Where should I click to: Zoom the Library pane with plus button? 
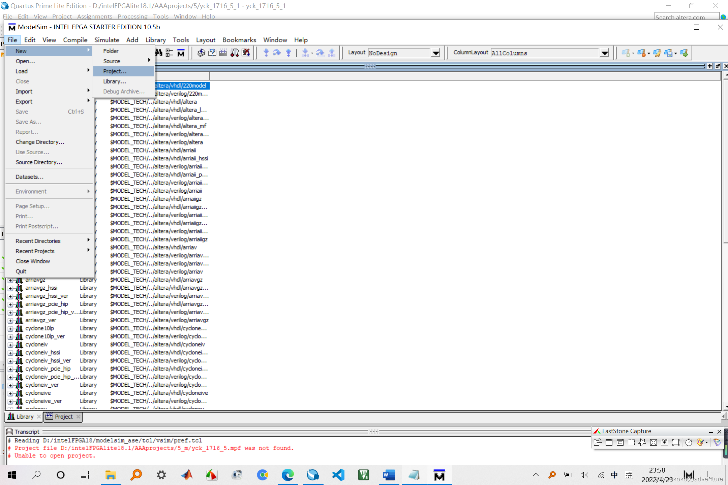click(x=709, y=66)
